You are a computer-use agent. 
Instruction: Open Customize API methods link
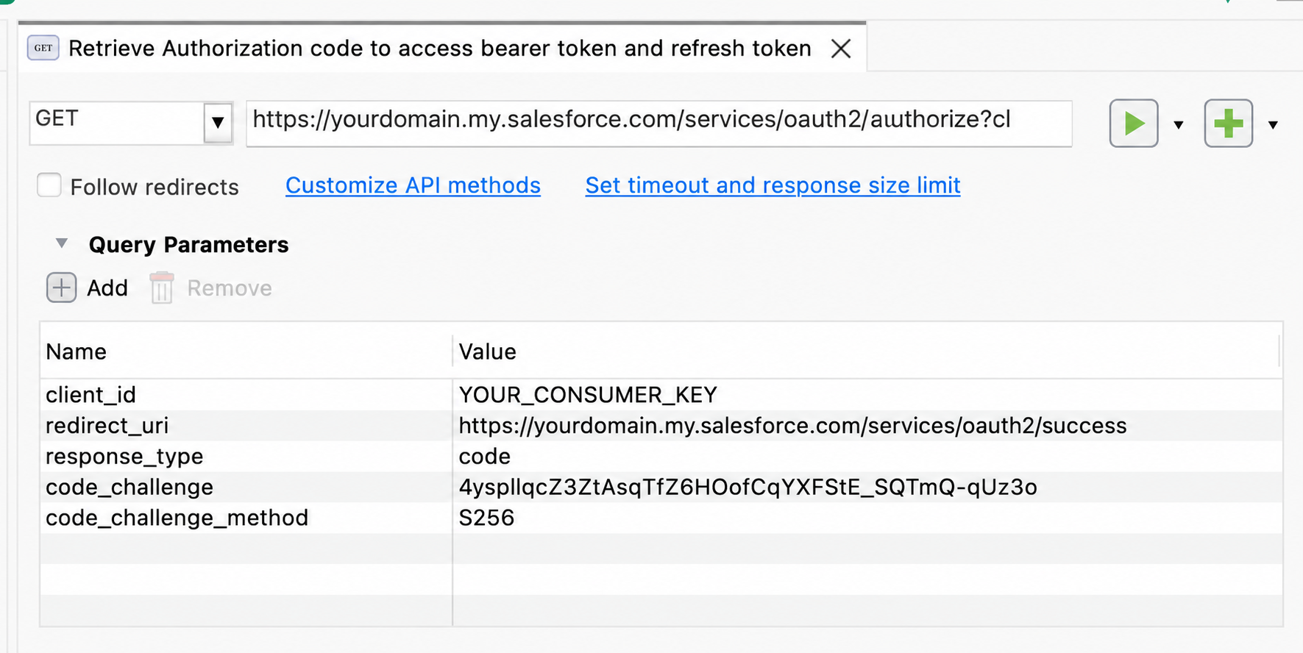pyautogui.click(x=413, y=185)
